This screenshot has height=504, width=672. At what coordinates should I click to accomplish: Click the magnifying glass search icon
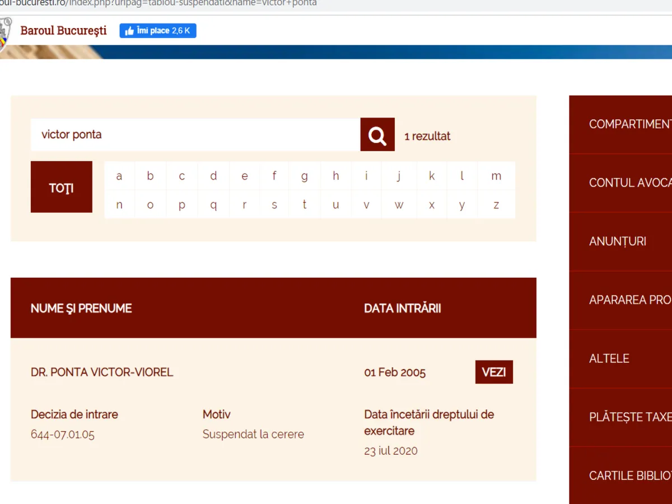pos(377,135)
